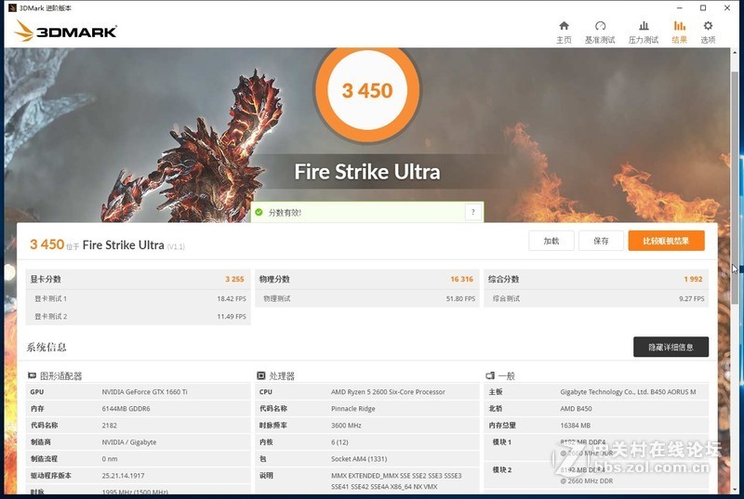Click the Socket AM4 (1331) value
Image resolution: width=744 pixels, height=499 pixels.
coord(359,459)
